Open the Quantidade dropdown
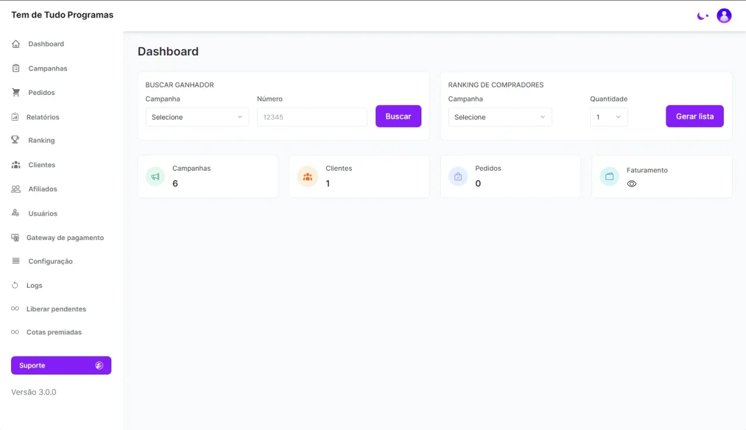 pos(609,117)
